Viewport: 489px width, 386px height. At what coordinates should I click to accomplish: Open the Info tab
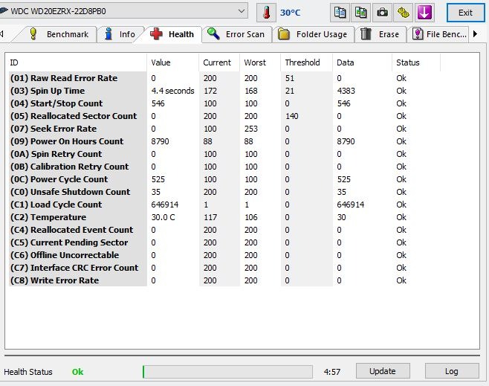point(120,34)
